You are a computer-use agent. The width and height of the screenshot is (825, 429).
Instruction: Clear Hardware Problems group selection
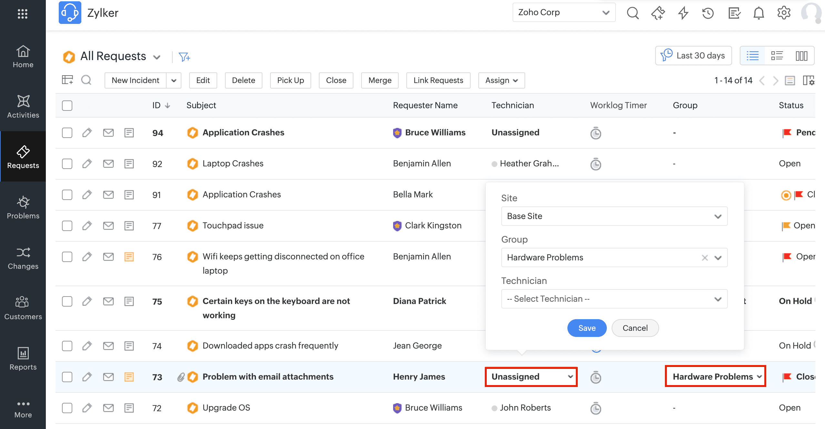click(705, 257)
